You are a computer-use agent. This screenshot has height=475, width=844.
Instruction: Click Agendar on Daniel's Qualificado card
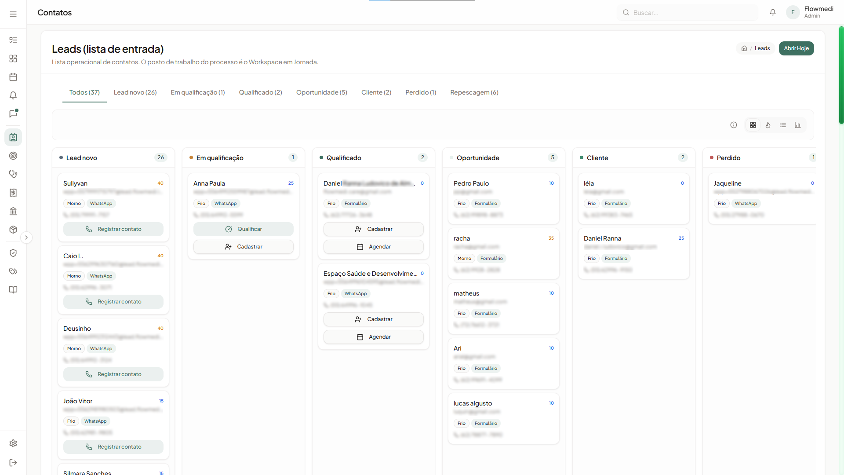click(x=374, y=247)
